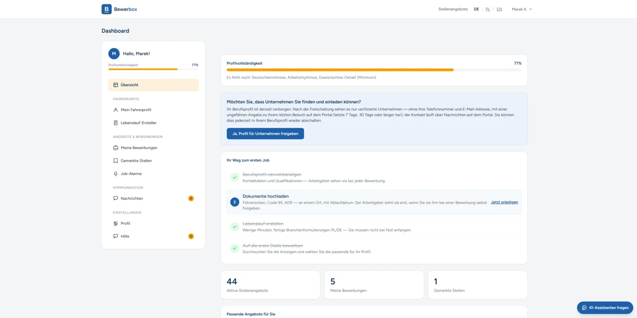This screenshot has width=637, height=318.
Task: Click the Hilfe count badge
Action: coord(191,237)
